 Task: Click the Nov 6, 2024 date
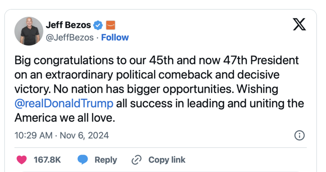[x=84, y=135]
